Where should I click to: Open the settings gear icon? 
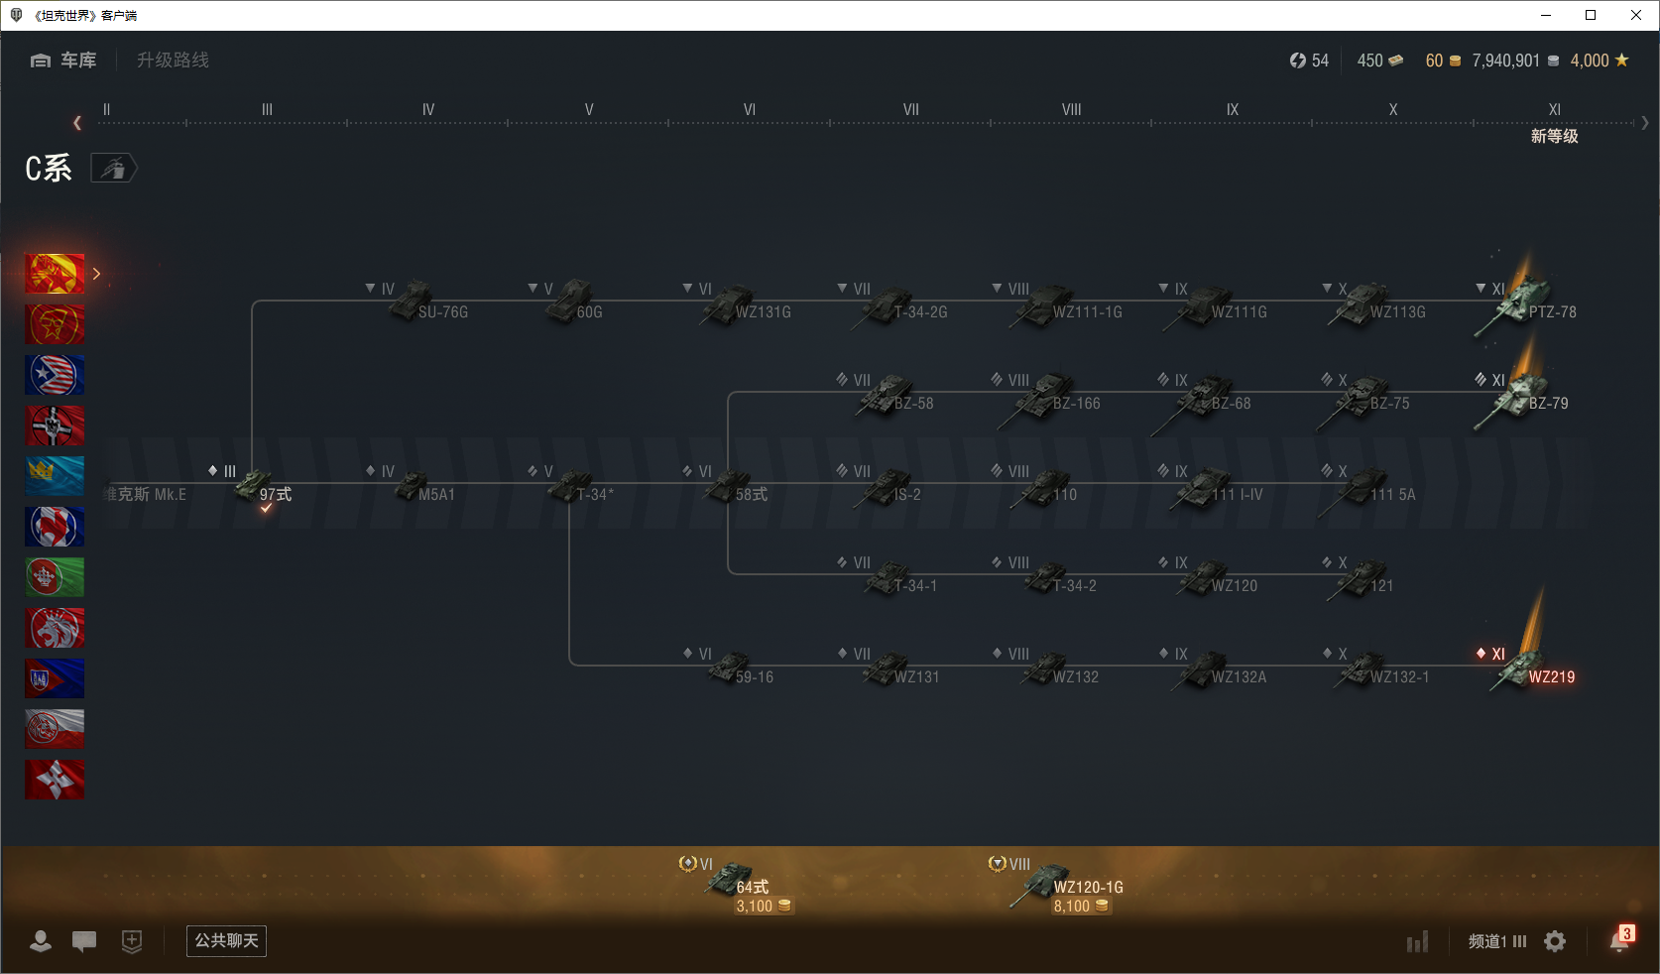pos(1555,941)
